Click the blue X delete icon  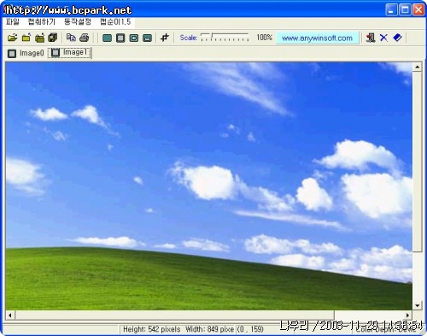383,38
